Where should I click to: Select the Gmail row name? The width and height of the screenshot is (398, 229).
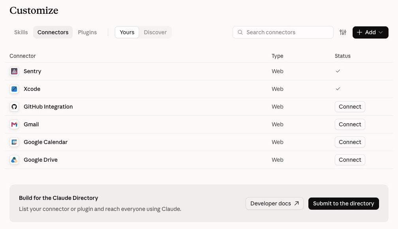click(x=31, y=124)
